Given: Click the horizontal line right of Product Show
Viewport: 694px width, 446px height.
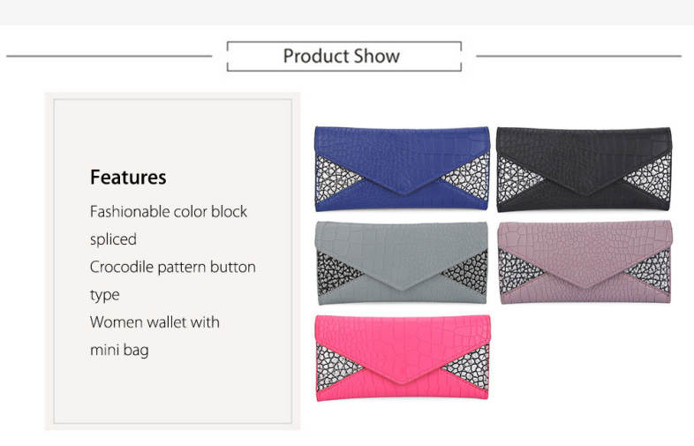Looking at the screenshot, I should coord(578,57).
